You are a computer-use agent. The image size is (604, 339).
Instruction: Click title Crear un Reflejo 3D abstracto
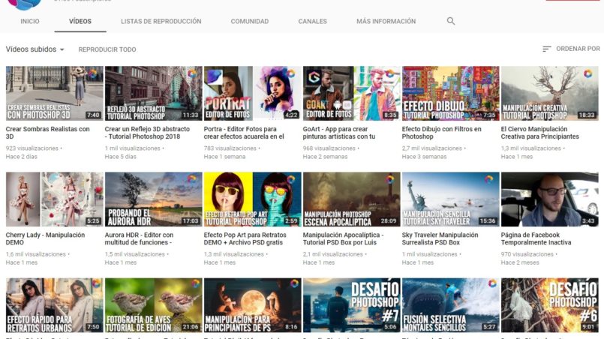[147, 133]
